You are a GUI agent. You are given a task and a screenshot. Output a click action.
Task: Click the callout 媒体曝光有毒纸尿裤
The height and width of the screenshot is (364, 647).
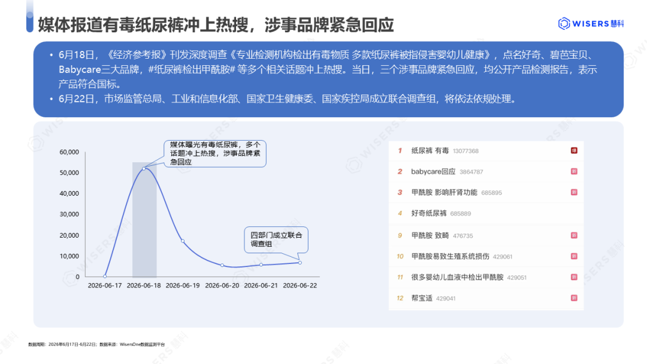(215, 153)
